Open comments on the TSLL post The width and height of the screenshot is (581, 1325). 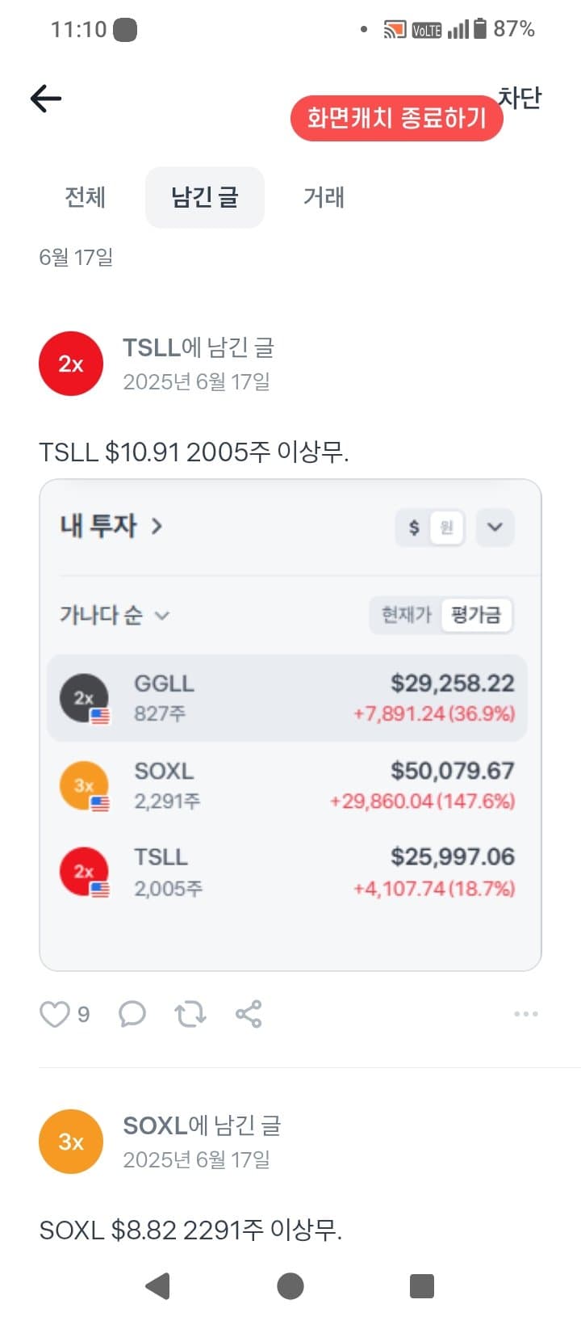click(x=132, y=1014)
